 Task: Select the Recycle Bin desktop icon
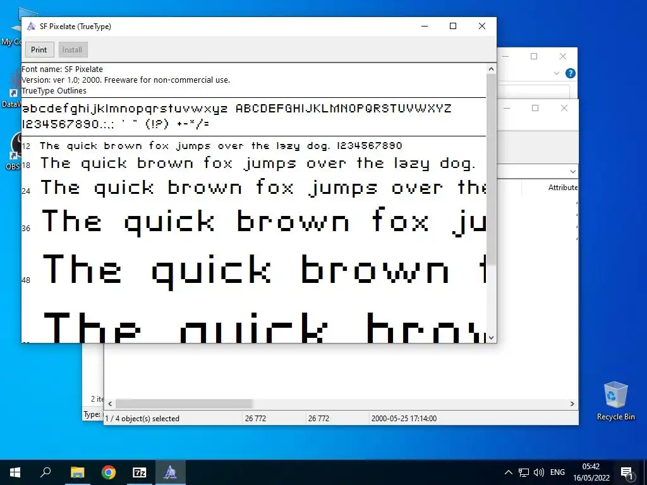(615, 401)
